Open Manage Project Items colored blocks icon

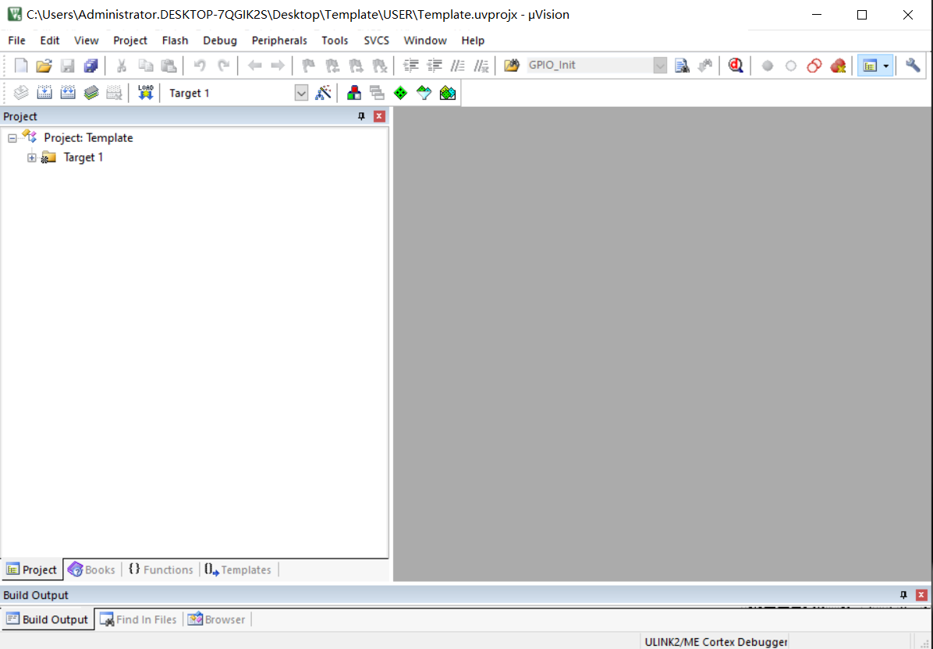354,93
